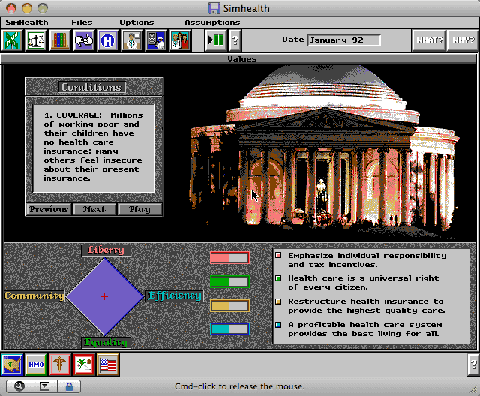Click the play/pause simulation button

coord(216,40)
